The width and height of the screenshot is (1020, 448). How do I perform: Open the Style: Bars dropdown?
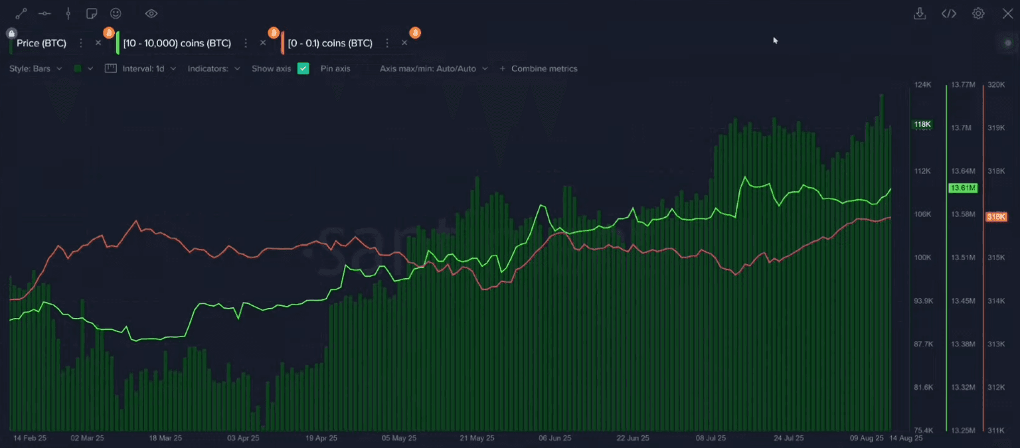(x=36, y=68)
